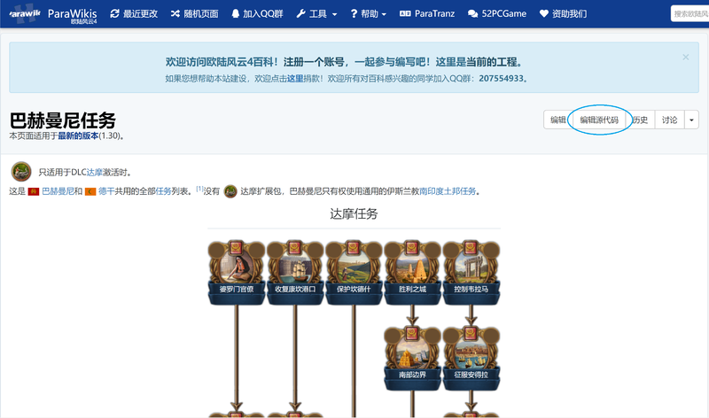This screenshot has height=418, width=709.
Task: Open the 保护坎德什 mission icon
Action: point(354,272)
